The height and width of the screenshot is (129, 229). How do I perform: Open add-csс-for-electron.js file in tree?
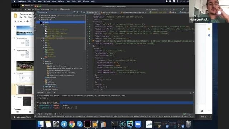57,66
